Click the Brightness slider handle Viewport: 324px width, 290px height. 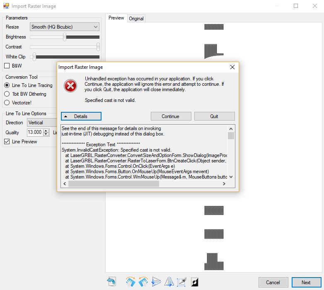tap(65, 37)
